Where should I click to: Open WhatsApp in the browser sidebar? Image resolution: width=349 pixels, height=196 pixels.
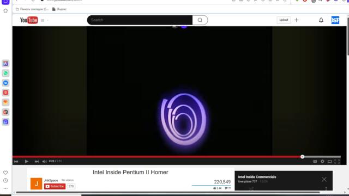point(5,73)
